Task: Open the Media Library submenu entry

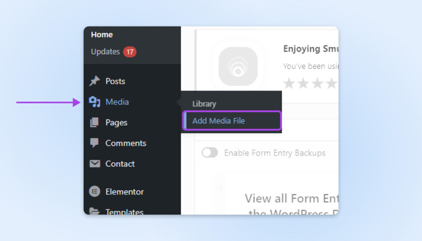Action: pos(204,104)
